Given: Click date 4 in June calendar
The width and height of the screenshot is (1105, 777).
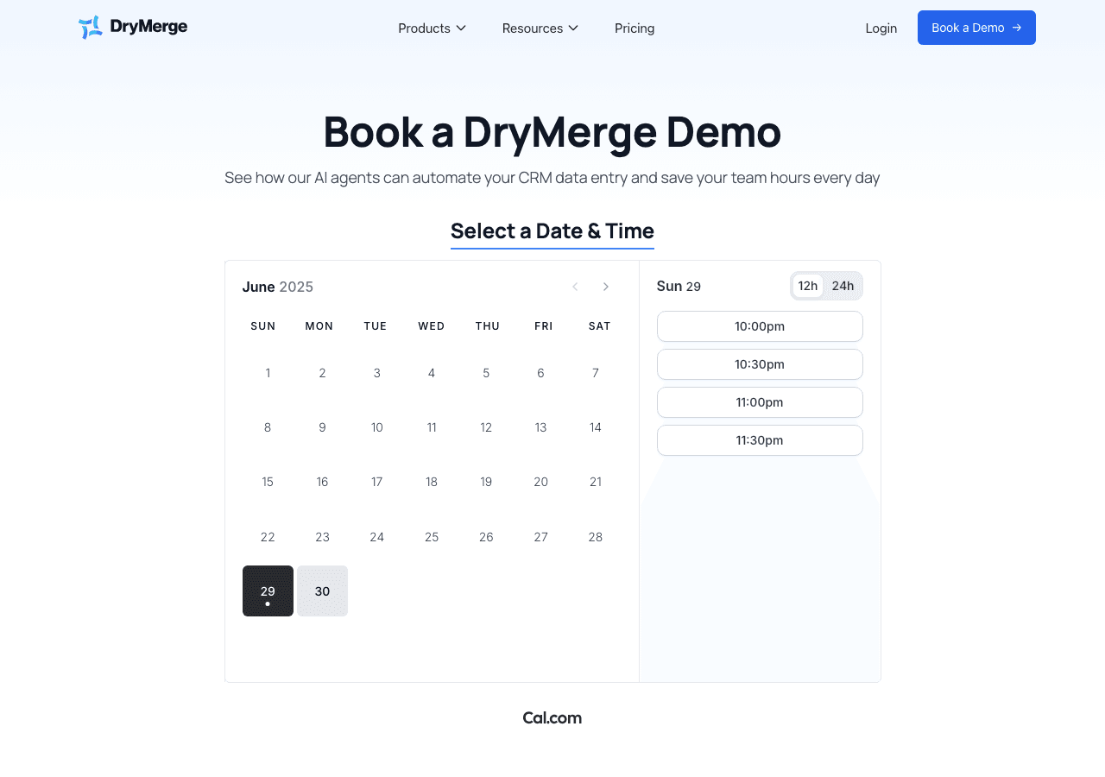Looking at the screenshot, I should point(432,373).
